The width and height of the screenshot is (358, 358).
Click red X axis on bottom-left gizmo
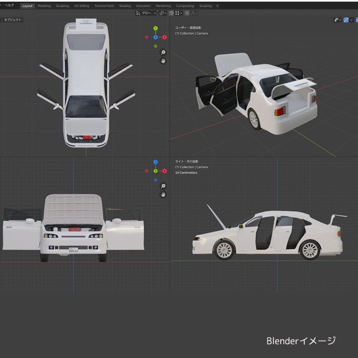pyautogui.click(x=164, y=171)
